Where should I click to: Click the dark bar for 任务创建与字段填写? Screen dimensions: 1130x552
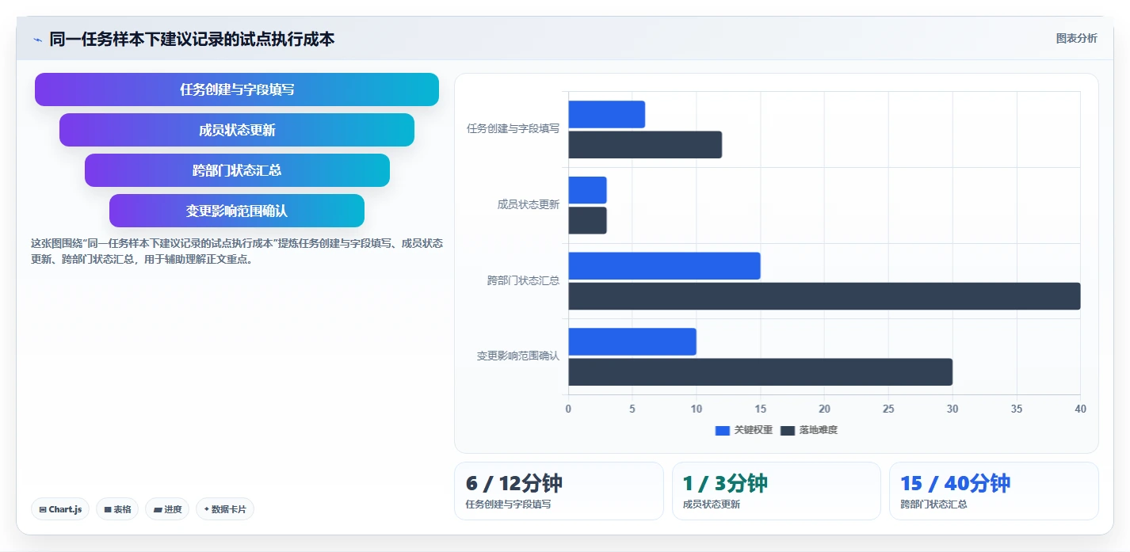[x=645, y=145]
